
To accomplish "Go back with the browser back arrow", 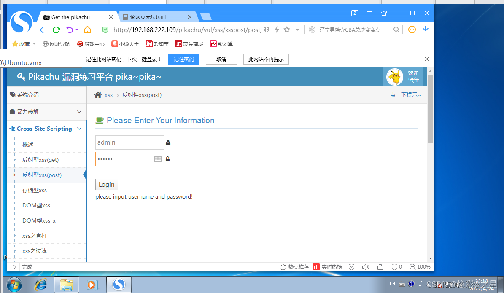I will [43, 30].
